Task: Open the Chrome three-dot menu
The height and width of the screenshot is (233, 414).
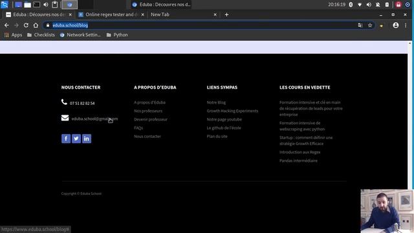Action: pyautogui.click(x=406, y=25)
